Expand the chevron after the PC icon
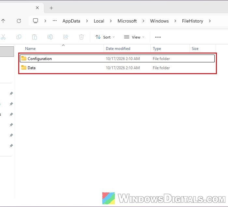This screenshot has height=207, width=228. point(45,21)
